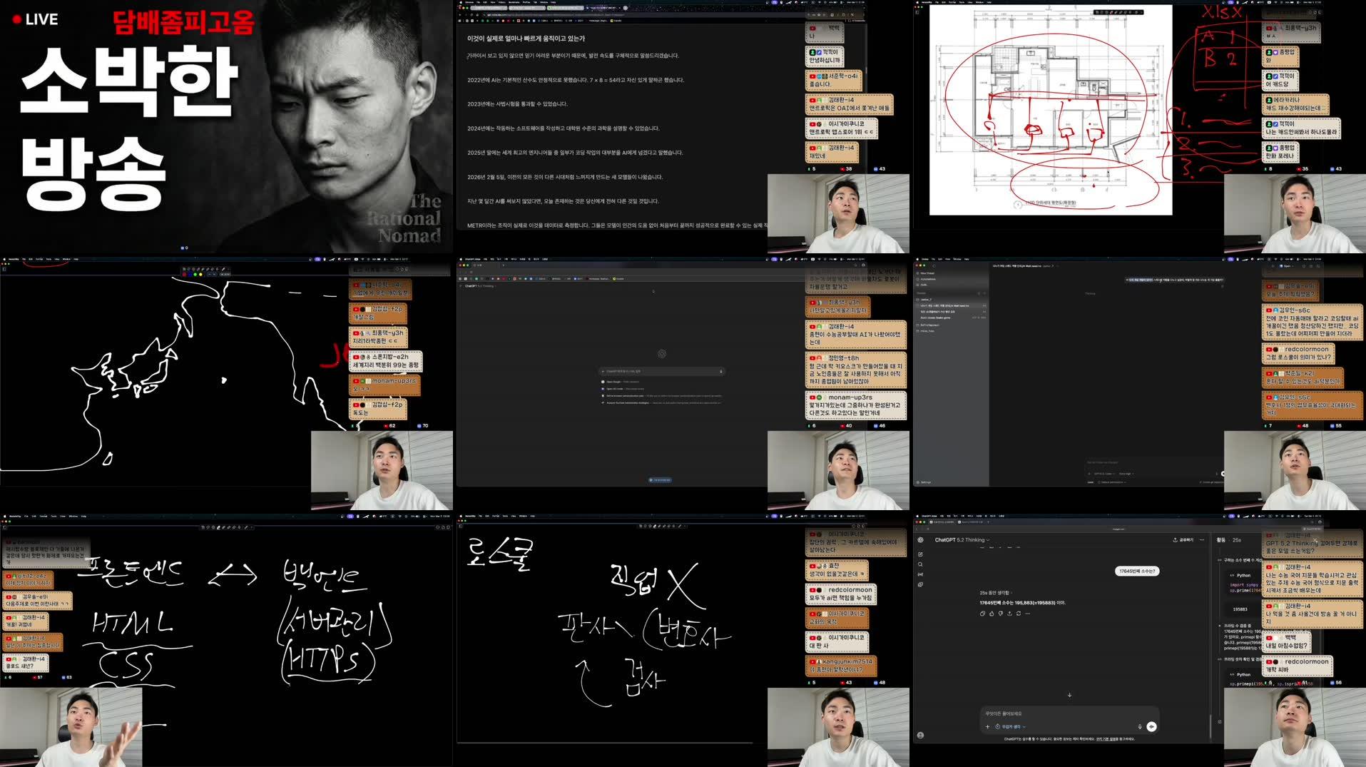Click the plus attachment icon in the ChatGPT composer
This screenshot has width=1366, height=767.
coord(987,726)
